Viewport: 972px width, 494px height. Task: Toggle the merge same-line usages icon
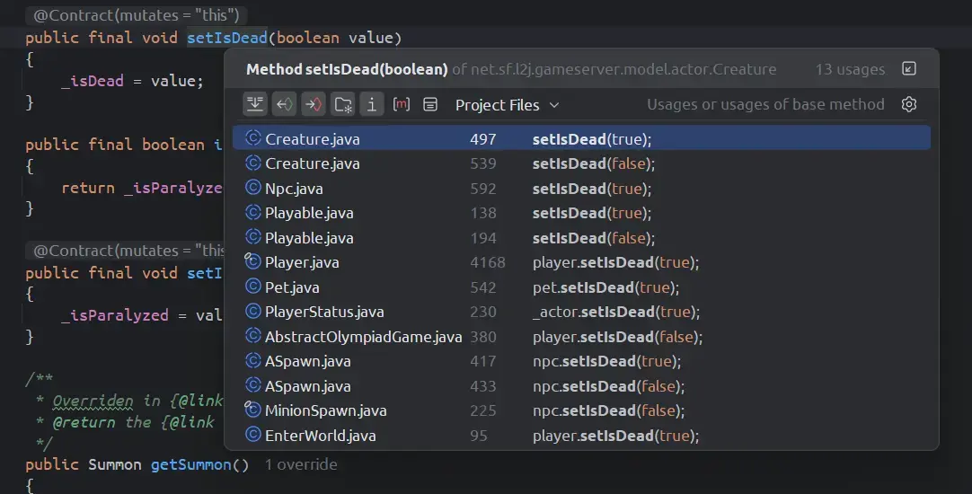(255, 104)
